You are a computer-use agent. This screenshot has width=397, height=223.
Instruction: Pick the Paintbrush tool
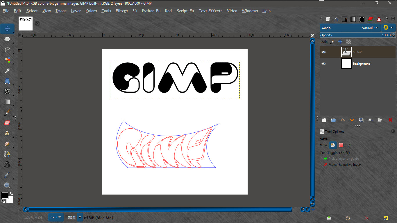click(7, 112)
